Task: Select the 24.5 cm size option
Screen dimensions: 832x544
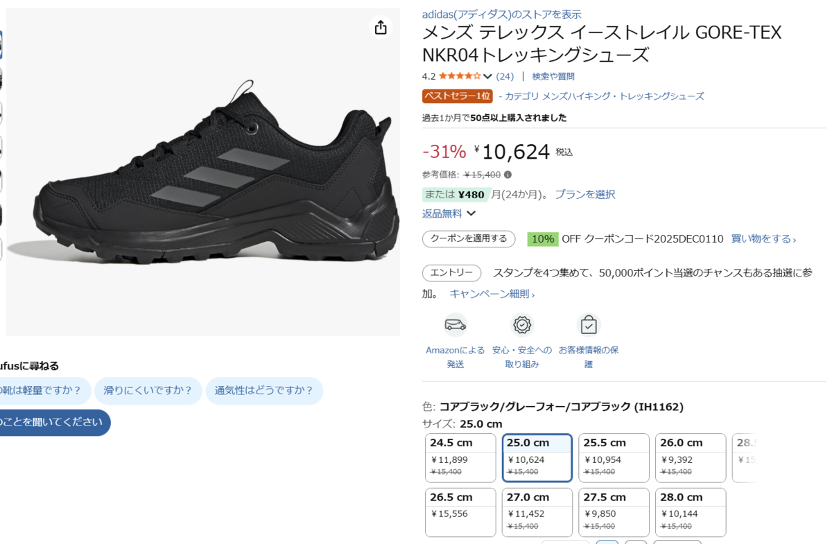Action: pos(460,457)
